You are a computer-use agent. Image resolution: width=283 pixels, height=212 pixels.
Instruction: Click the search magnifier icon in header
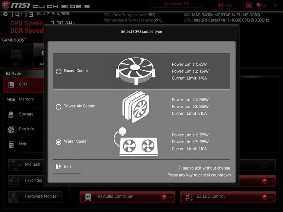tap(249, 6)
